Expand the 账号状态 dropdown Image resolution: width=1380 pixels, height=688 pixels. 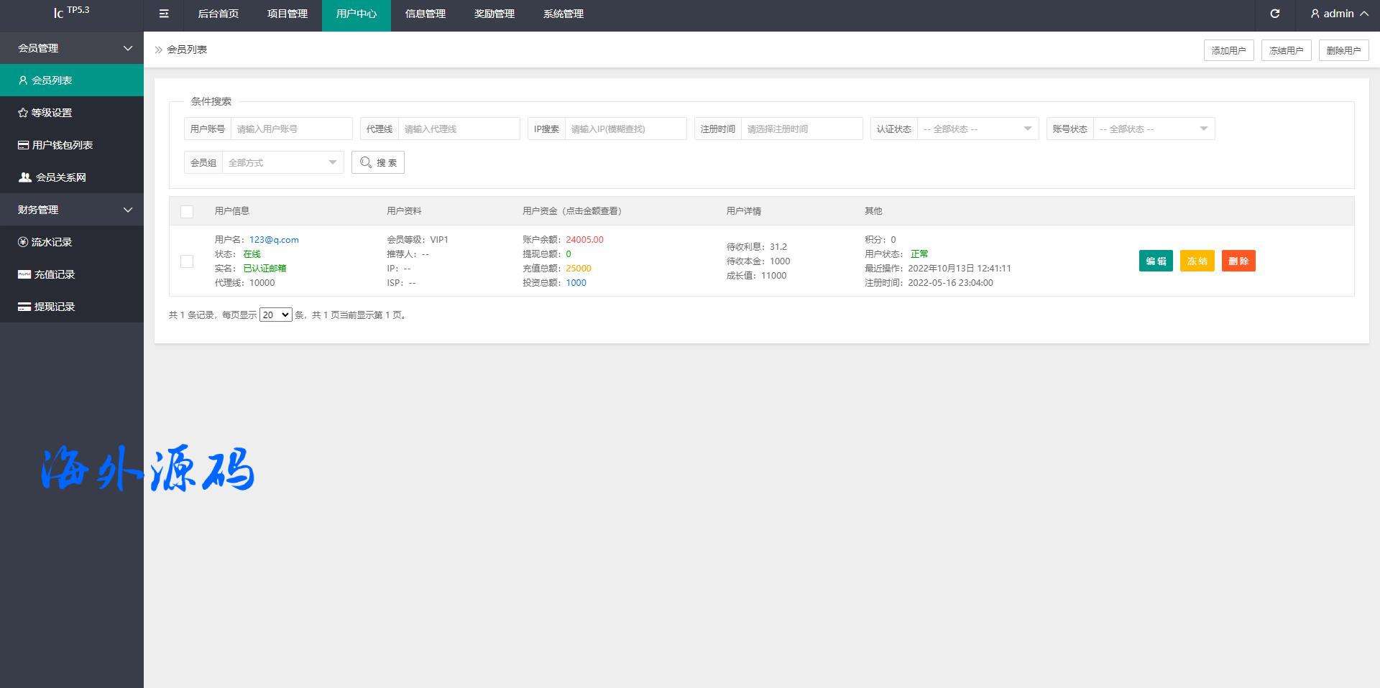click(1153, 129)
